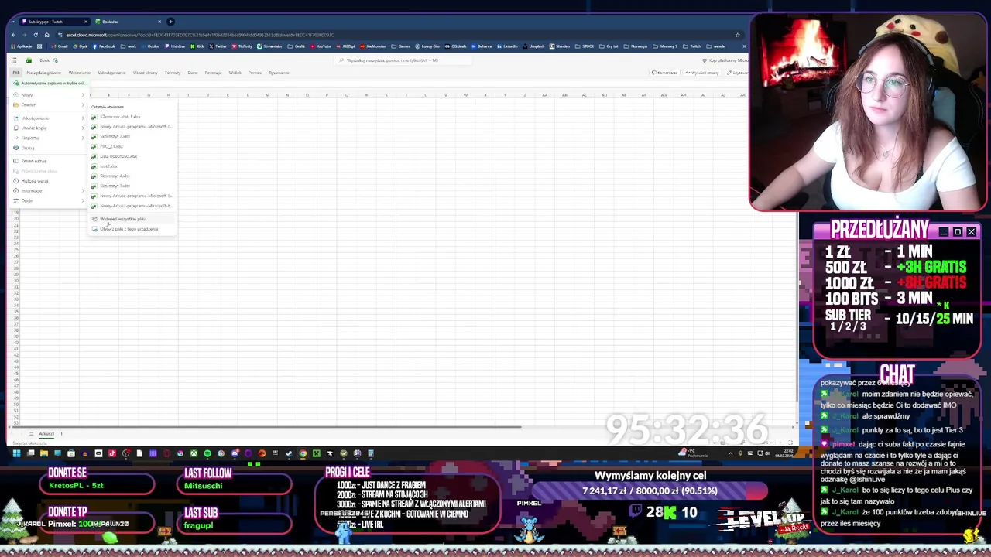Switch to the Subskrypcje - Twitch browser tab
Screen dimensions: 991x557
(x=54, y=22)
